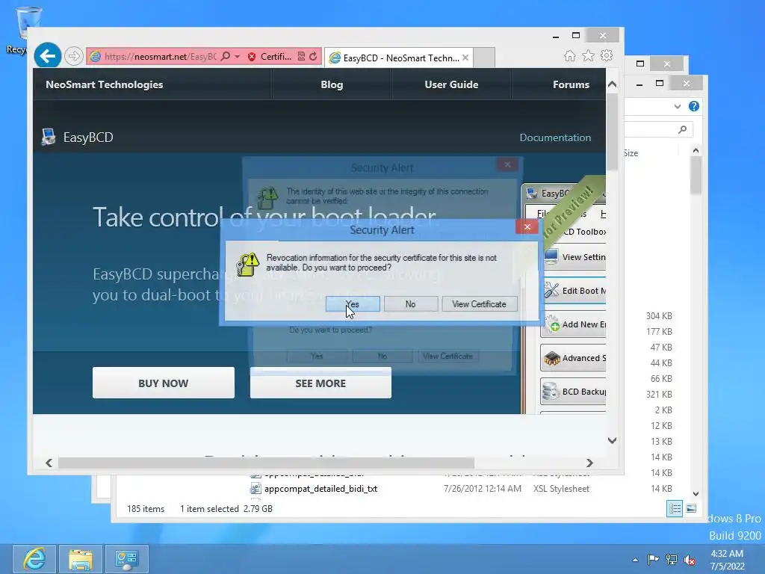The width and height of the screenshot is (765, 574).
Task: Open a new blank browser tab
Action: pyautogui.click(x=484, y=58)
